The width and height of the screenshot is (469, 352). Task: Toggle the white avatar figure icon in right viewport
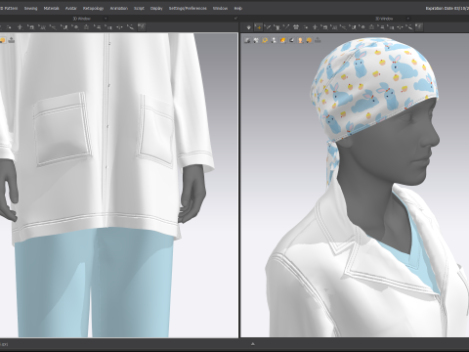point(274,40)
